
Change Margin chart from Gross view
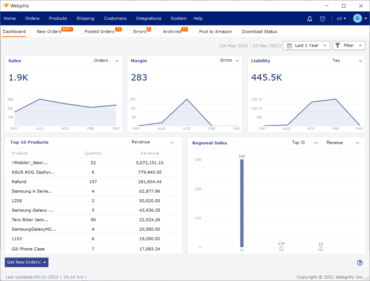[x=238, y=60]
